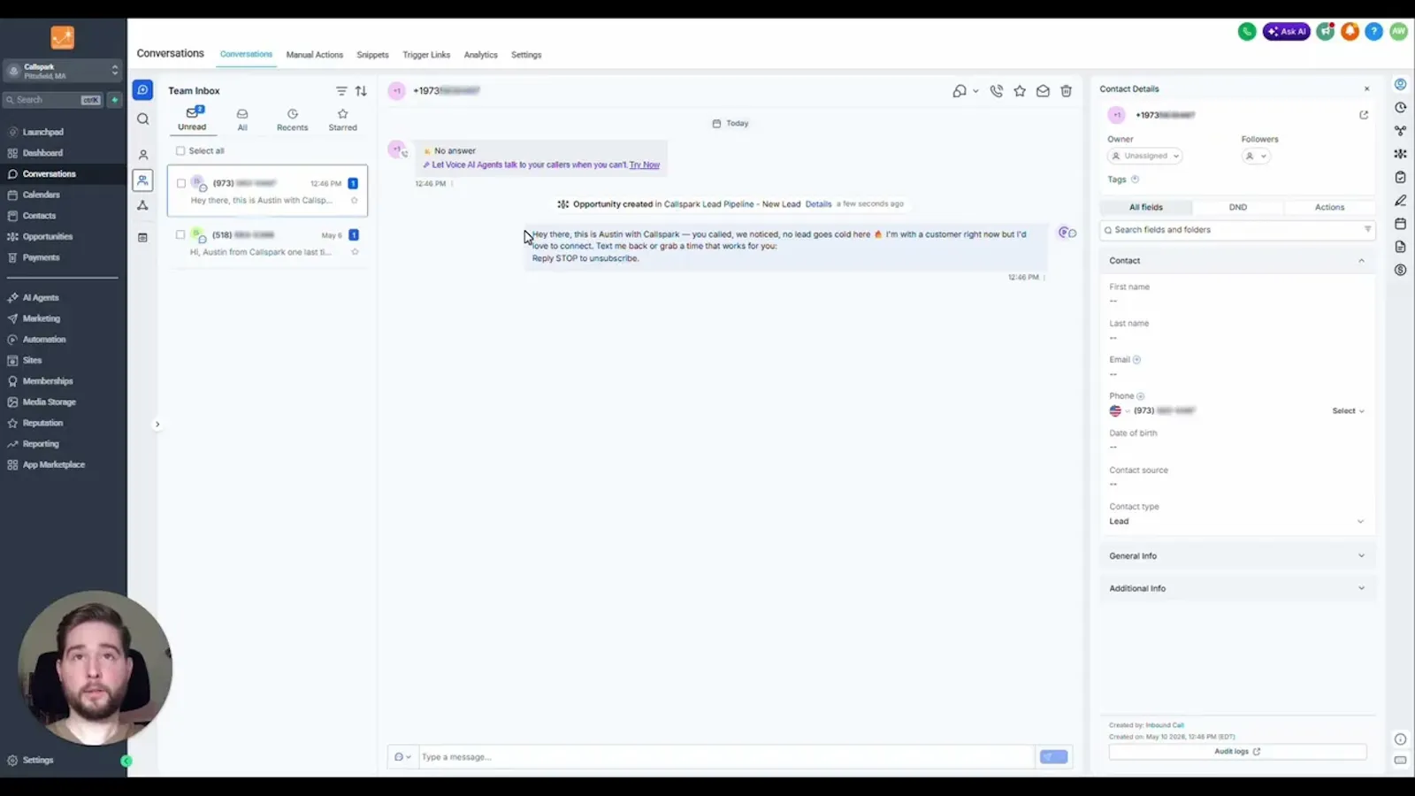Open the Followers dropdown
This screenshot has width=1415, height=796.
pyautogui.click(x=1257, y=156)
